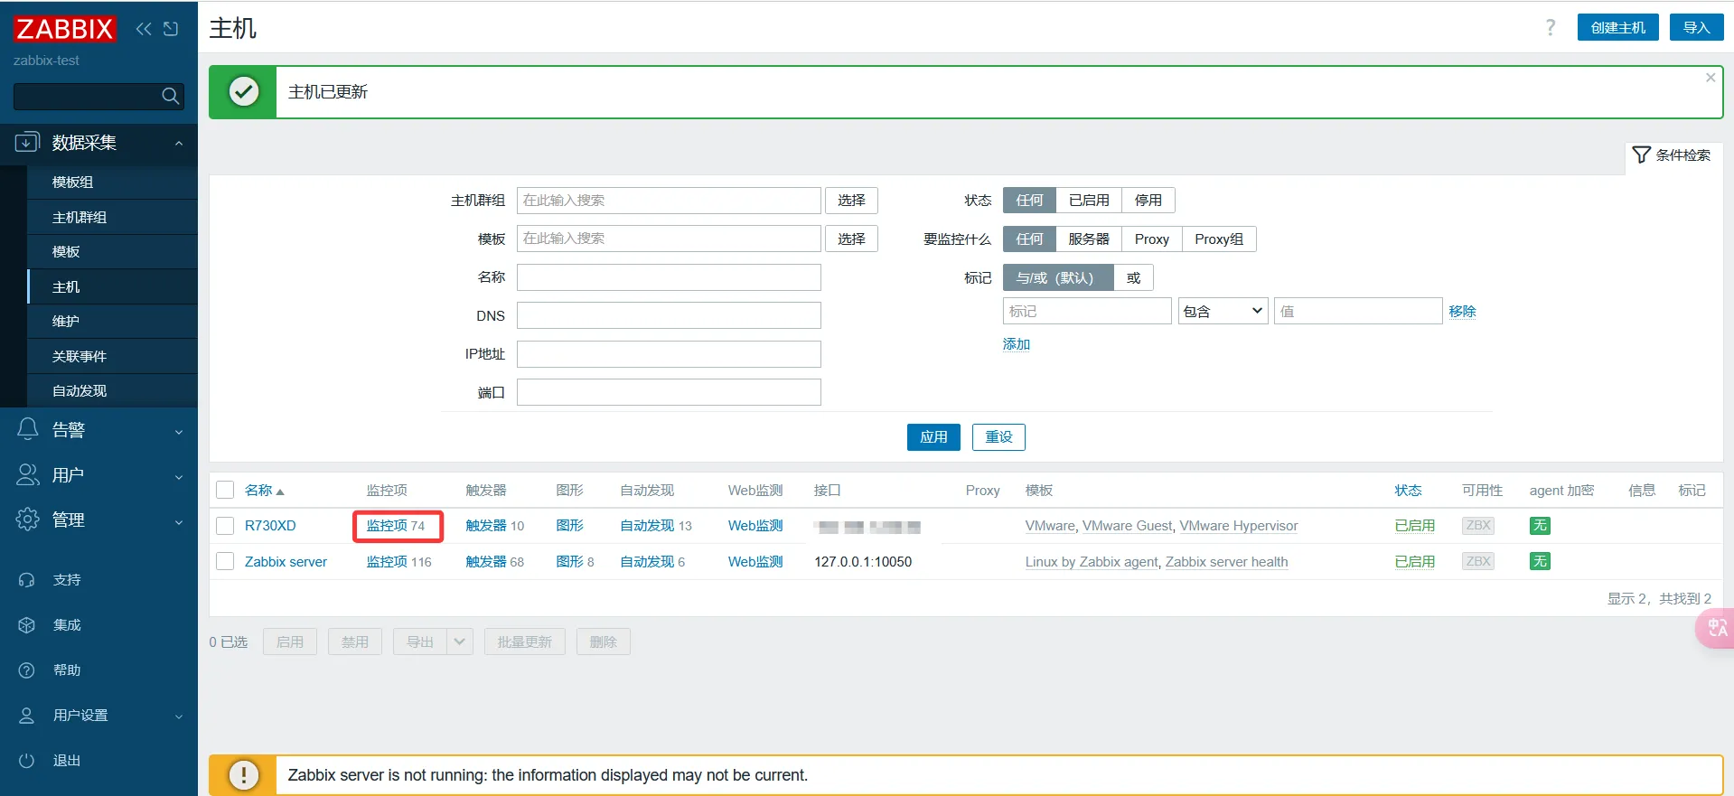
Task: Click 选择 next to the 模板 field
Action: point(851,239)
